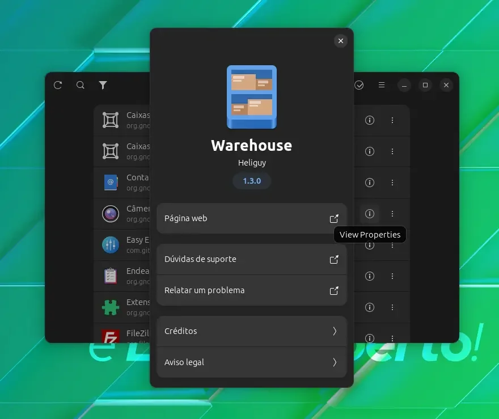499x419 pixels.
Task: View properties of the Endea row
Action: 370,276
